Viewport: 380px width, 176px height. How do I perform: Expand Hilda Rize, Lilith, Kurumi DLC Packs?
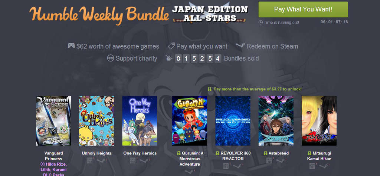53,170
